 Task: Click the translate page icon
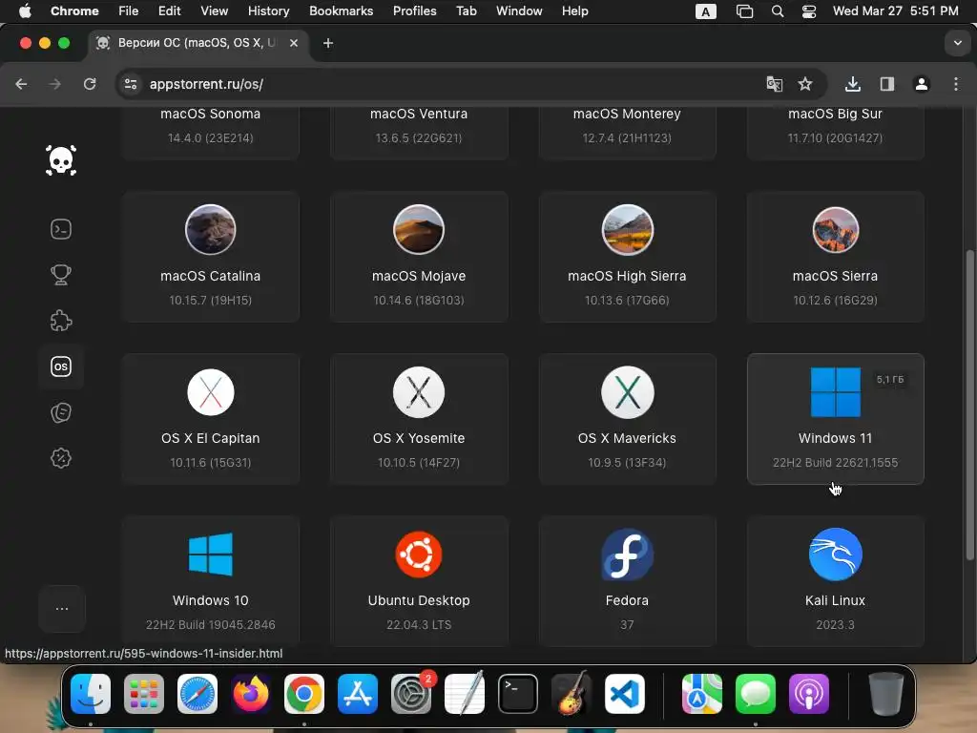(774, 84)
